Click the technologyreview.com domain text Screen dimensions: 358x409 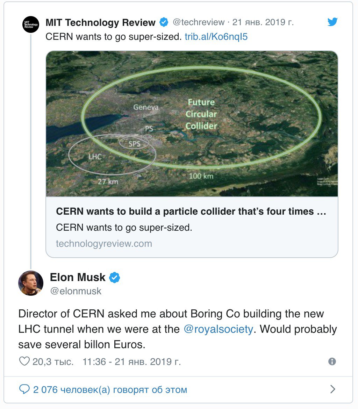click(x=104, y=244)
